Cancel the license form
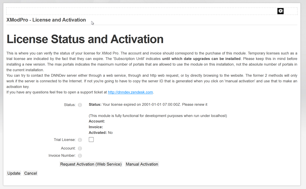Image resolution: width=306 pixels, height=189 pixels. [31, 173]
